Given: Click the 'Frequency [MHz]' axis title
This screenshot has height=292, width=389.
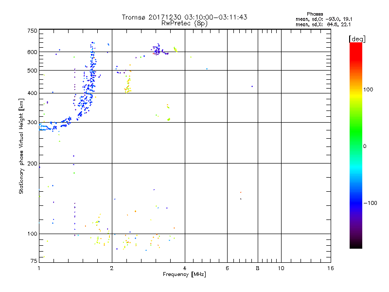Looking at the screenshot, I should (x=184, y=274).
